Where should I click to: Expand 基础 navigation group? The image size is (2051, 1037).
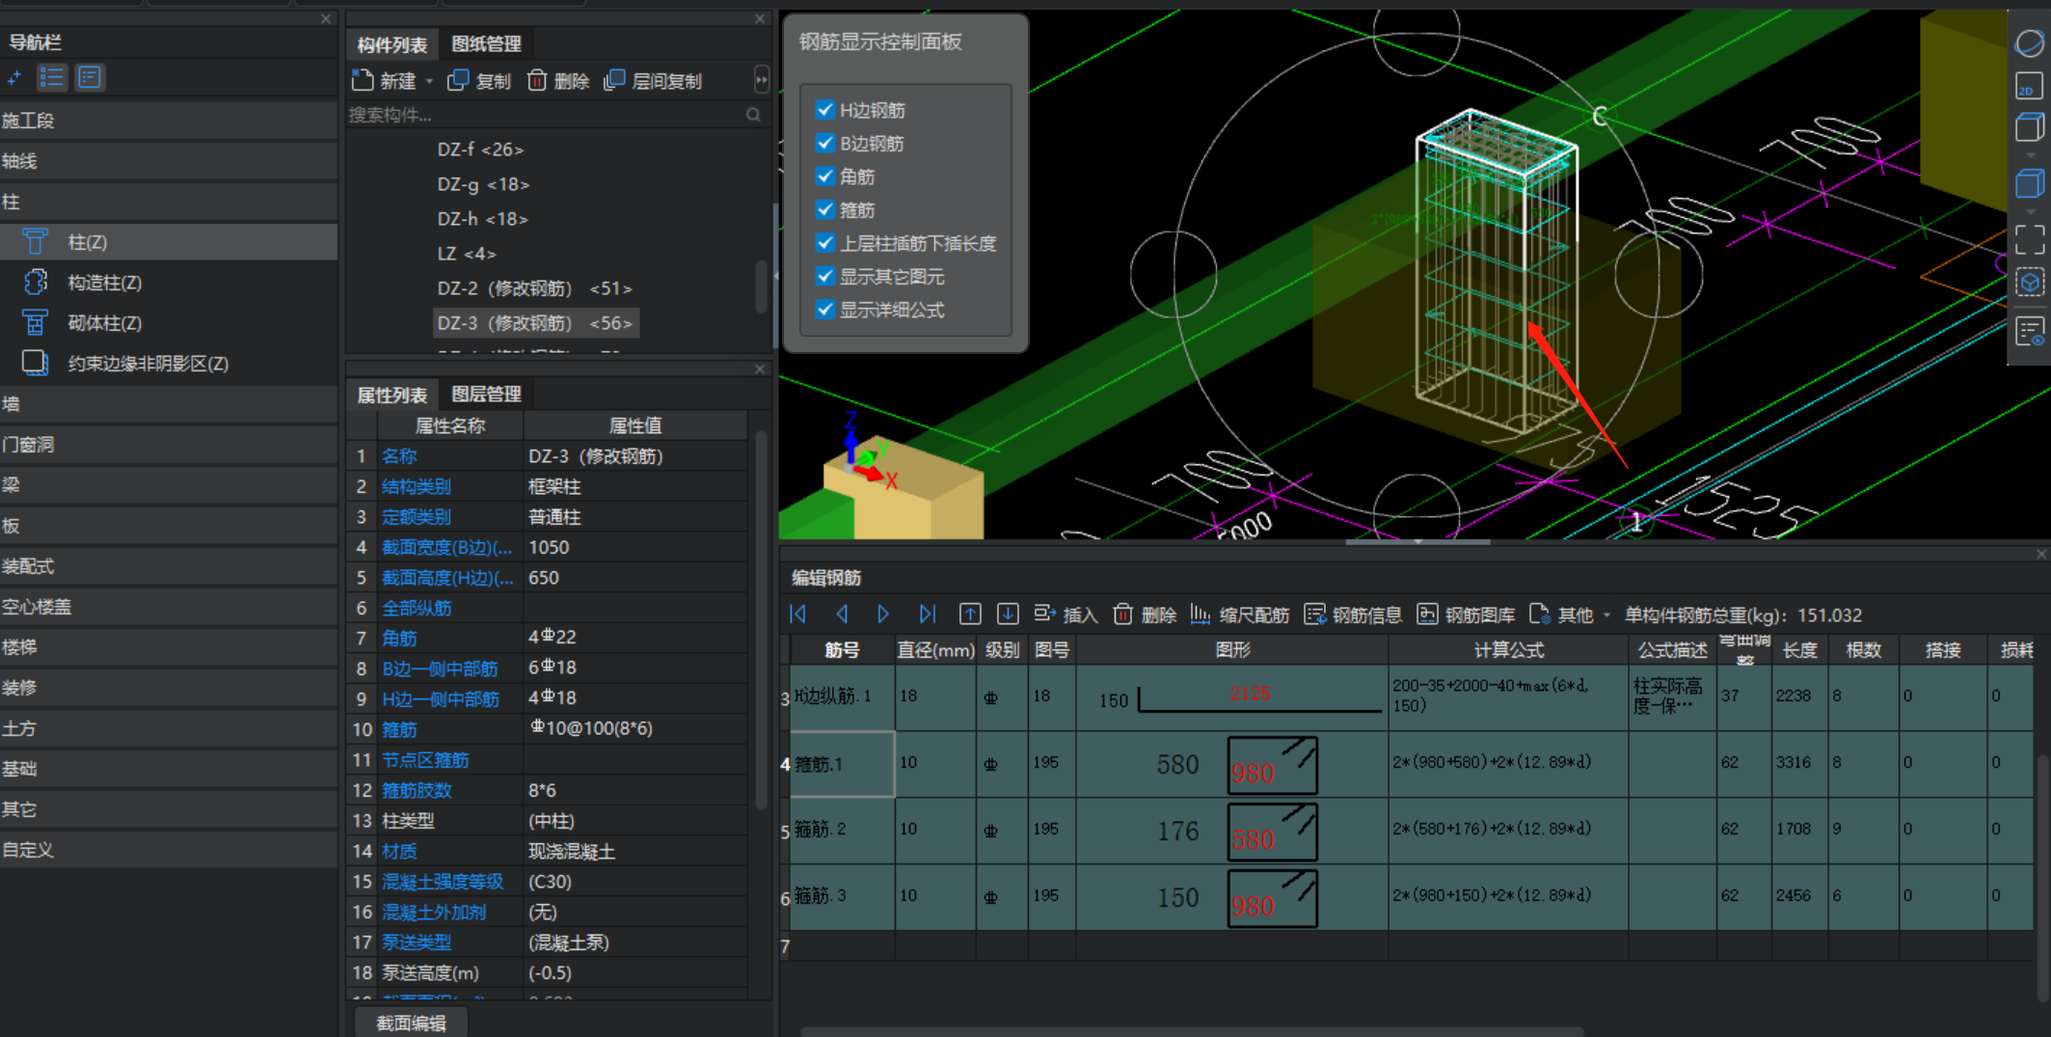pos(169,769)
